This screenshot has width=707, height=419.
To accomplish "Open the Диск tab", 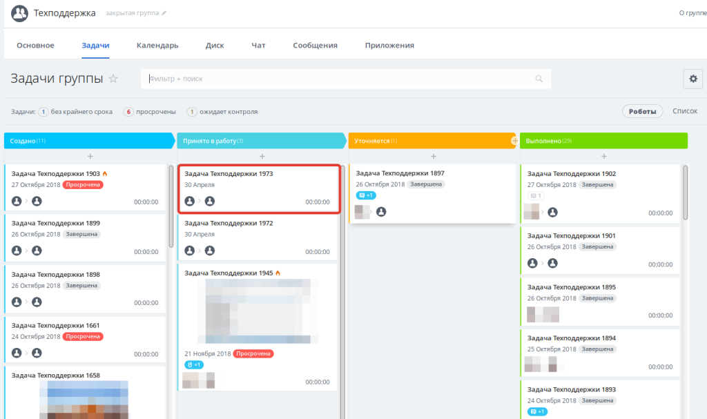I will click(x=215, y=45).
